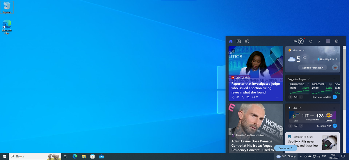The width and height of the screenshot is (349, 160).
Task: Open Mail app from taskbar
Action: click(x=102, y=156)
